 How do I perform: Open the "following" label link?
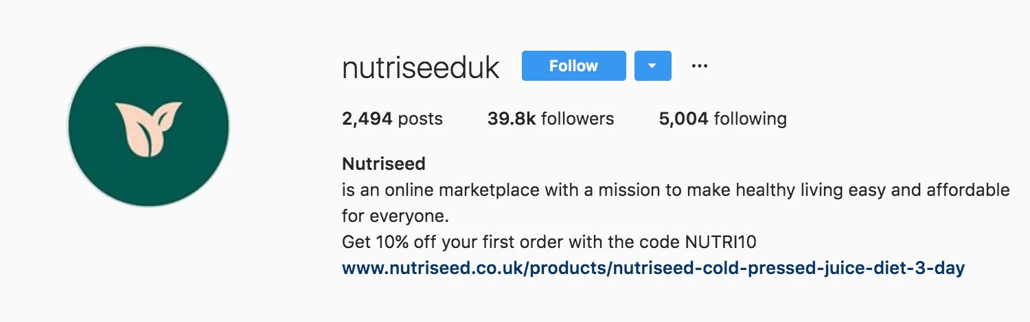[x=751, y=119]
